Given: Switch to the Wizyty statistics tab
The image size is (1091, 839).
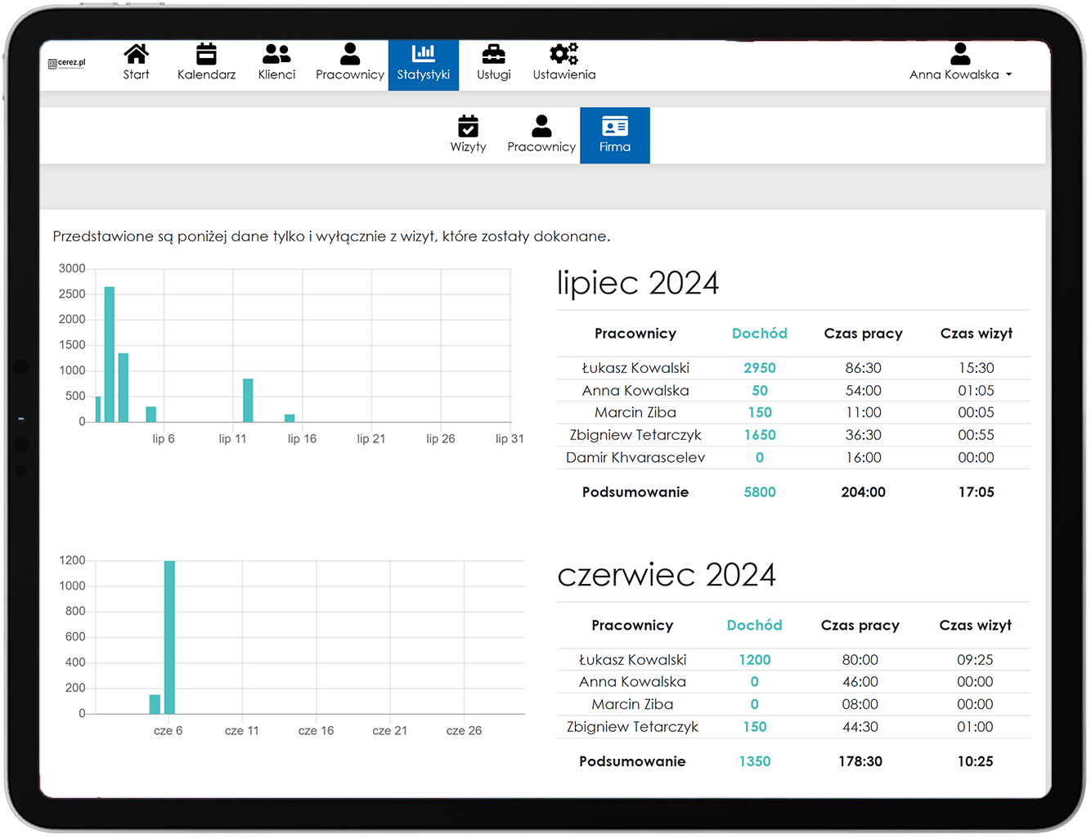Looking at the screenshot, I should point(468,135).
